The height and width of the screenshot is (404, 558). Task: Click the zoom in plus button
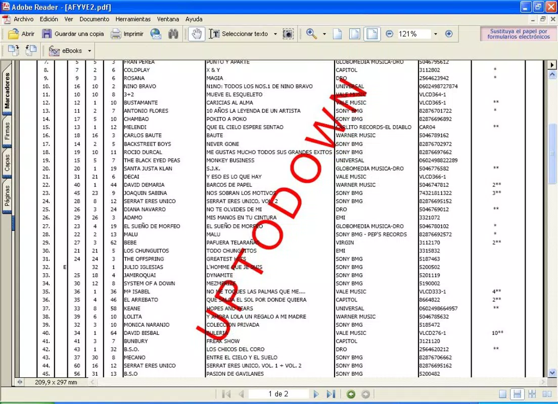point(449,34)
